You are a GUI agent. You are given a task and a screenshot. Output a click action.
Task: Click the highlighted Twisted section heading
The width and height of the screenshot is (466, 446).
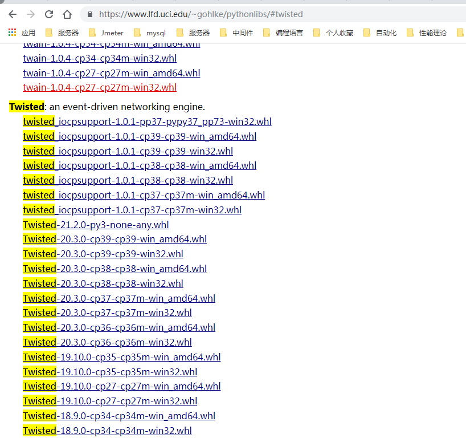[27, 107]
